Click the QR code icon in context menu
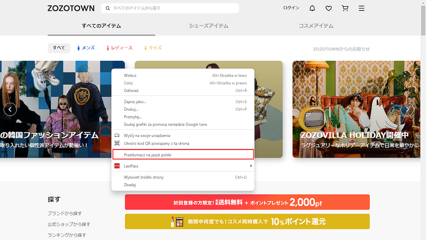Image resolution: width=426 pixels, height=240 pixels. (x=117, y=143)
